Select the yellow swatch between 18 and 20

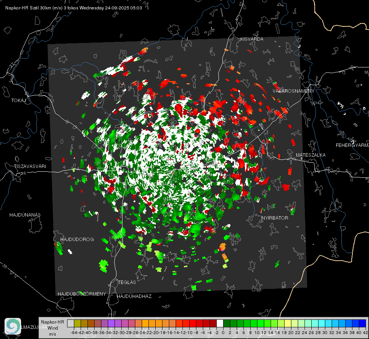(x=288, y=323)
